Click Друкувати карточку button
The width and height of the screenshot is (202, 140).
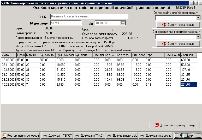pyautogui.click(x=156, y=136)
